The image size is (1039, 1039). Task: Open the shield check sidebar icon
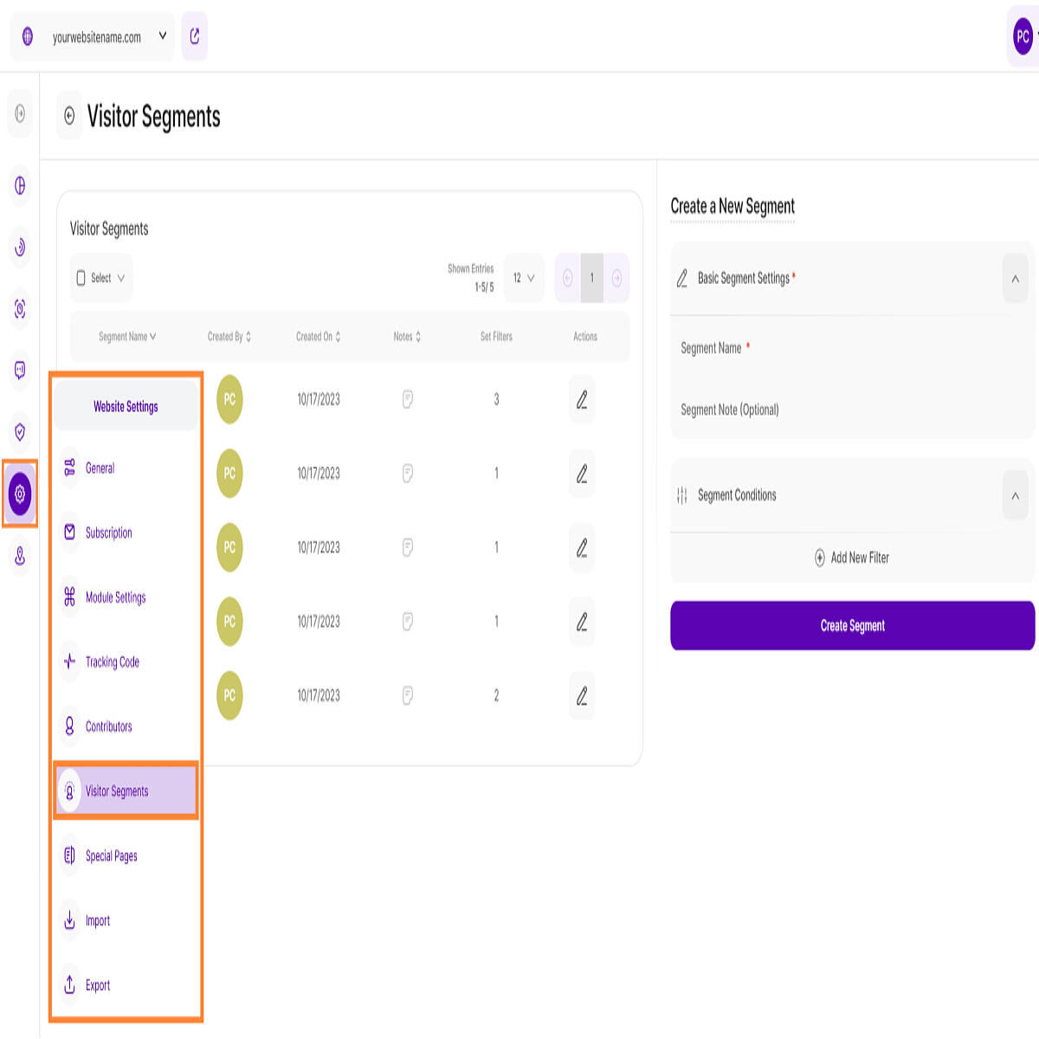click(20, 432)
